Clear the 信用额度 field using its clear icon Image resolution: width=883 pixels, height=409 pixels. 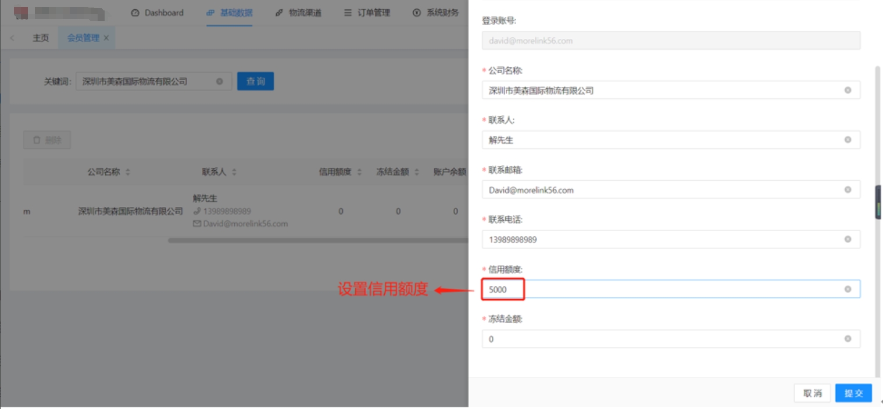click(x=850, y=289)
